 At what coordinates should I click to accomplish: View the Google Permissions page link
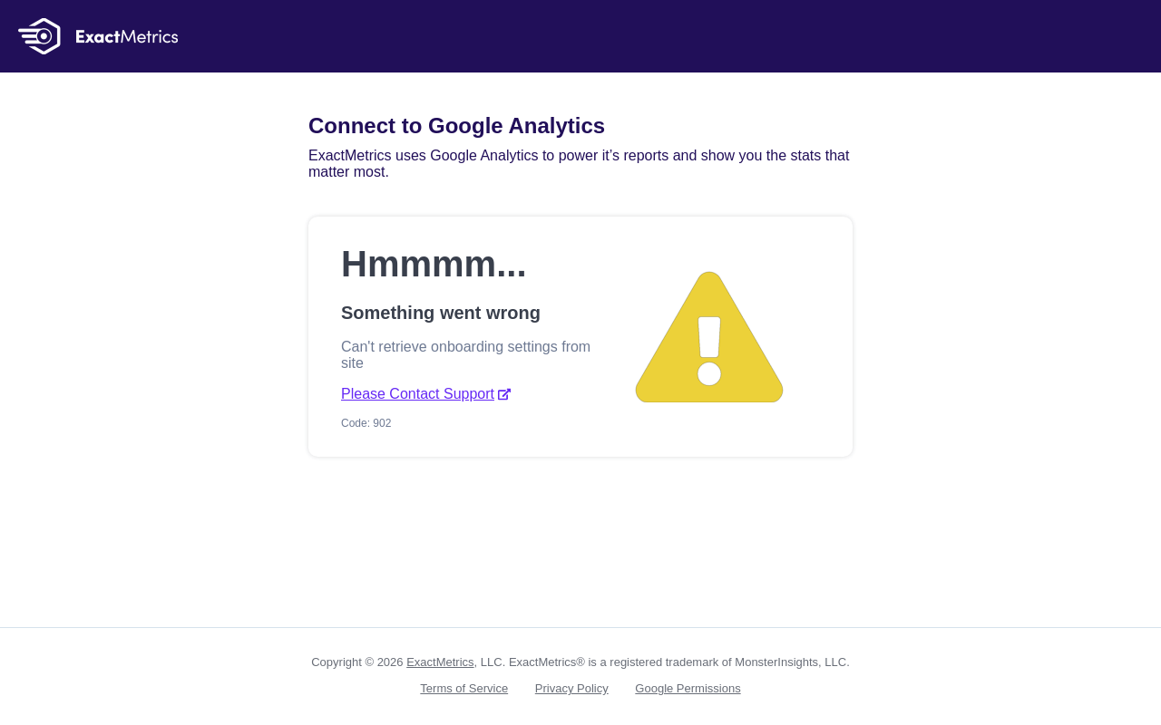pos(688,689)
